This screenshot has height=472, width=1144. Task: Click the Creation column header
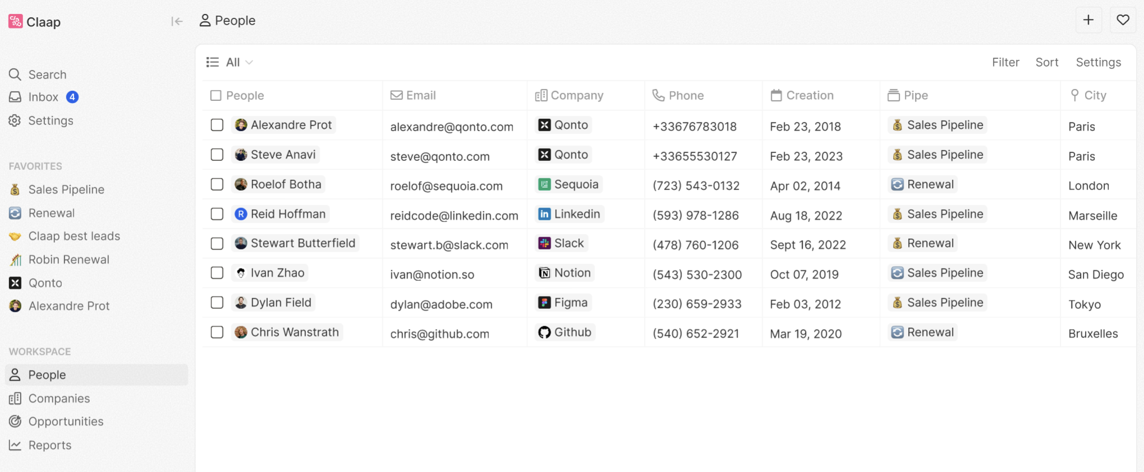pyautogui.click(x=809, y=95)
